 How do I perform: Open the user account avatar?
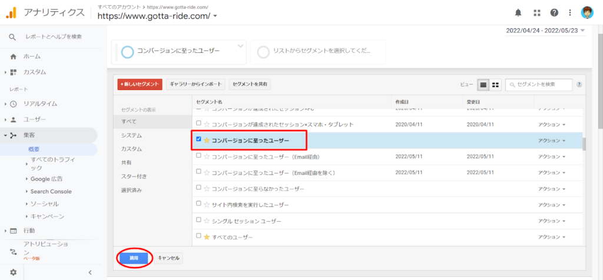pyautogui.click(x=587, y=13)
